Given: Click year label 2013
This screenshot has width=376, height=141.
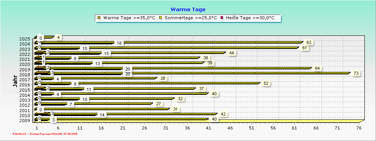Looking at the screenshot, I should [x=25, y=100].
